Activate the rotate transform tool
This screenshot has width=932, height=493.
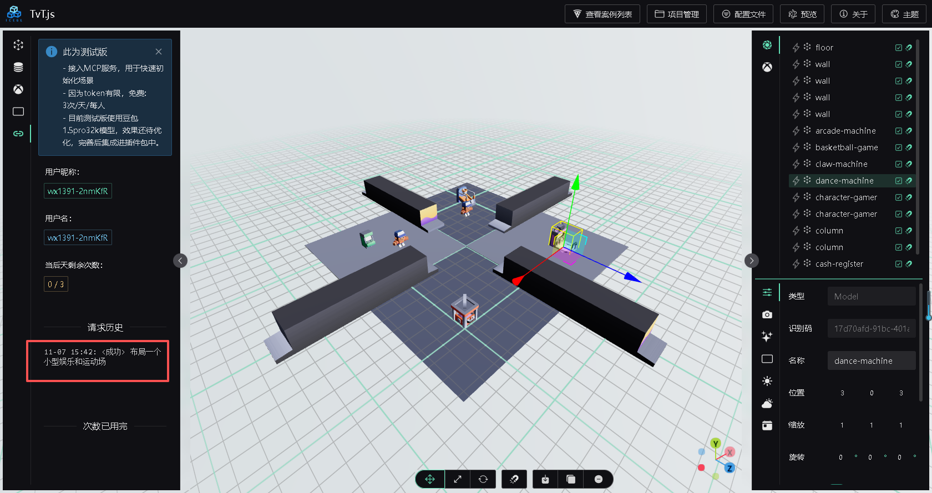(483, 479)
